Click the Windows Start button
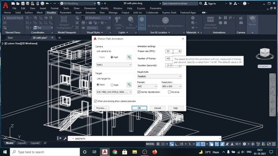 coord(5,152)
